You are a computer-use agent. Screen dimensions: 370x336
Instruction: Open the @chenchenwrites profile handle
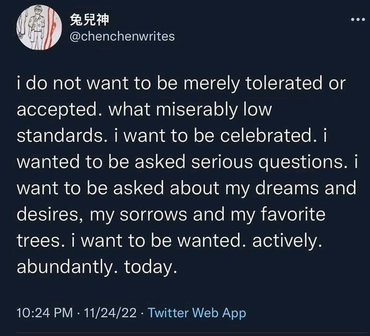pyautogui.click(x=122, y=36)
